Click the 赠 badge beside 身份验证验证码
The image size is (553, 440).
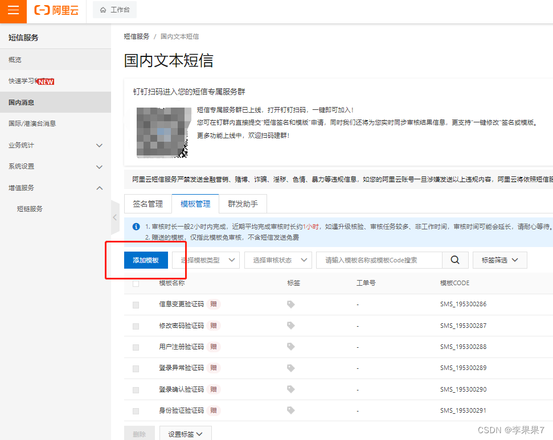(x=214, y=410)
